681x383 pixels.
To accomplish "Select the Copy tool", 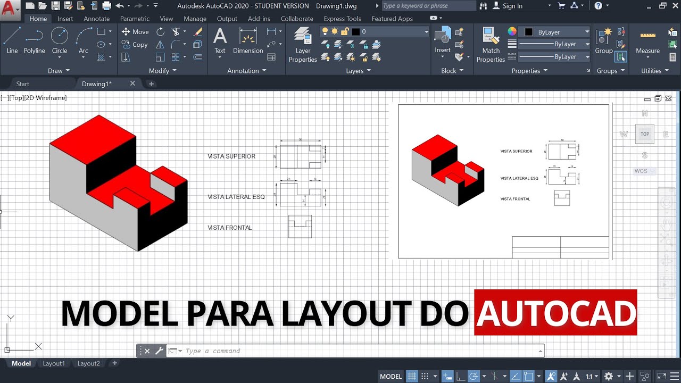I will 135,45.
